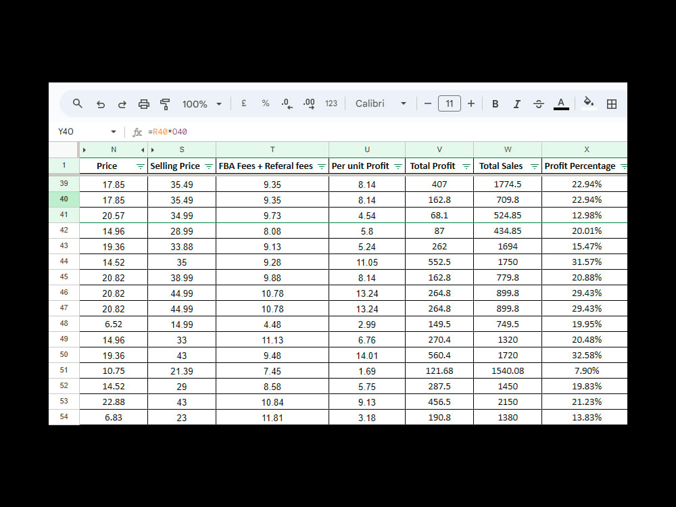Expand hidden columns right of column N

(x=143, y=150)
